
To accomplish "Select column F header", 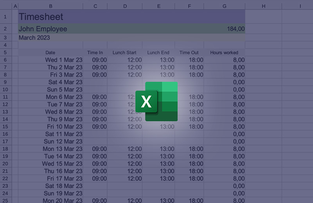I will (189, 6).
